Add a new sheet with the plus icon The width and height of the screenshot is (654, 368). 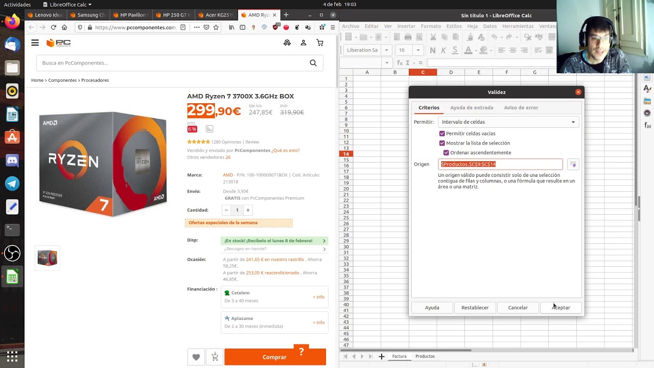(381, 356)
